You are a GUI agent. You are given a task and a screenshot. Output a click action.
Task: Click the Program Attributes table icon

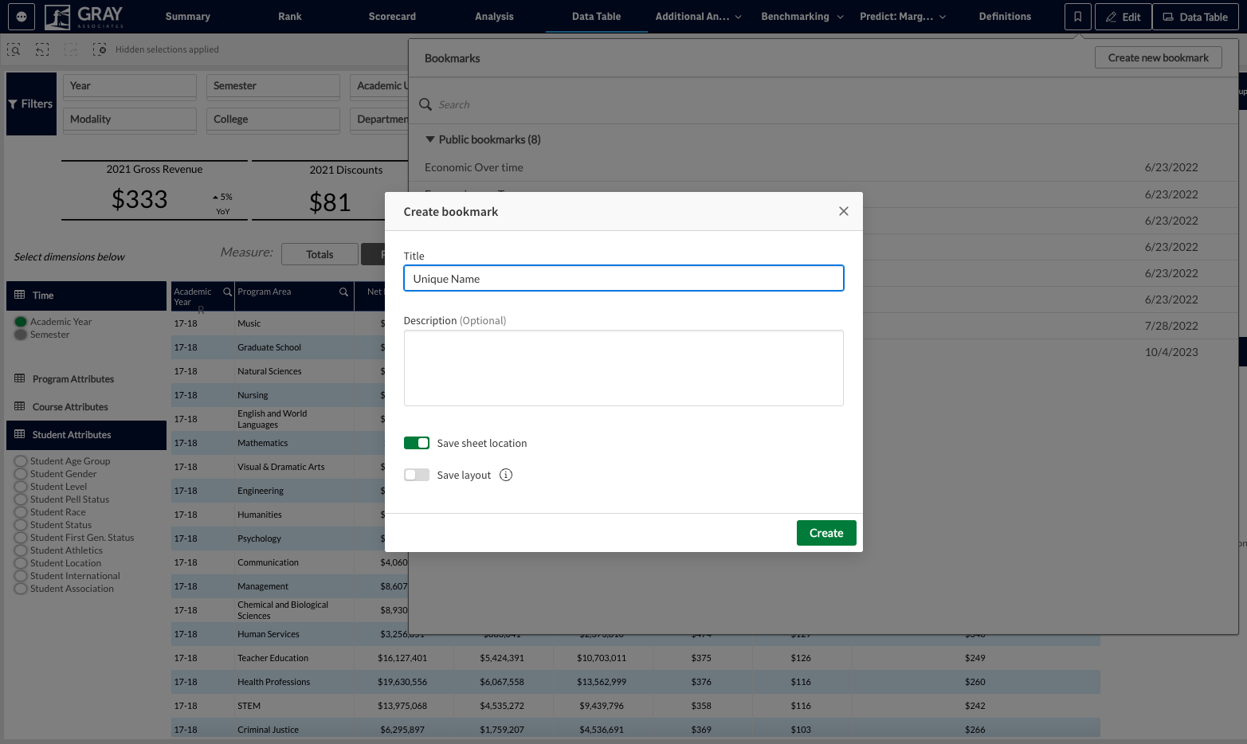[x=20, y=378]
